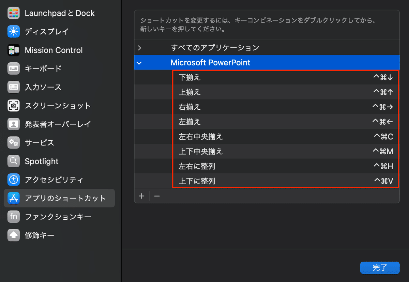
Task: Expand すべてのアプリケーション with its chevron
Action: [139, 48]
